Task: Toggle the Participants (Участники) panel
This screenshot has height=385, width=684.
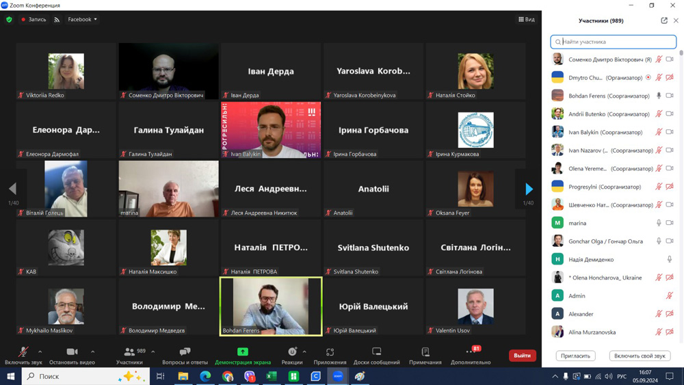Action: pyautogui.click(x=129, y=355)
